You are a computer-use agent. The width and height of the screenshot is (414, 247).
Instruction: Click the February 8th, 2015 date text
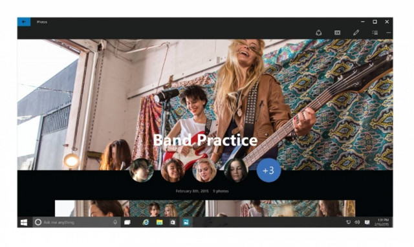coord(192,191)
